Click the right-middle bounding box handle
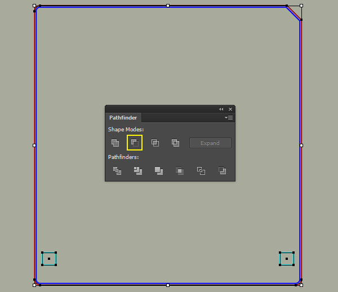 coord(301,145)
